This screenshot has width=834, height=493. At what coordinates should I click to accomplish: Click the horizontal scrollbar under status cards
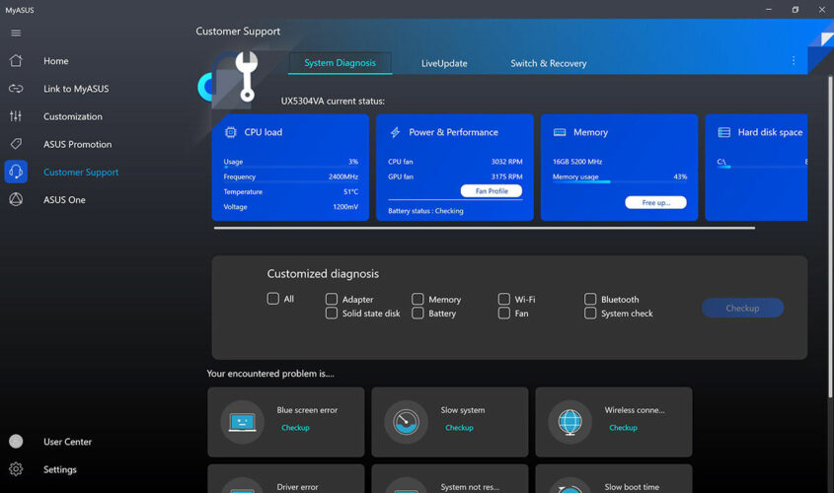484,228
